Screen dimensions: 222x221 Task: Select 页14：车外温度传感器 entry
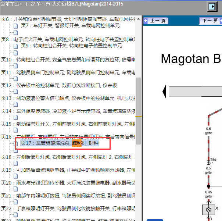[68, 111]
